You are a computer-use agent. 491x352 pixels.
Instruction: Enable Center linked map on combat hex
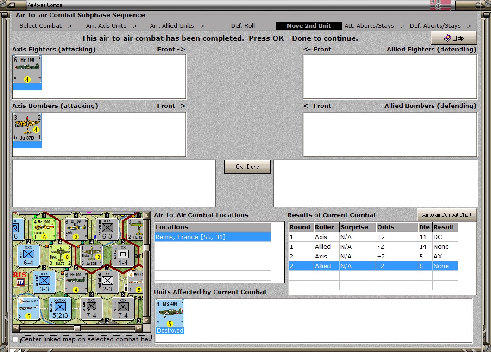click(15, 339)
